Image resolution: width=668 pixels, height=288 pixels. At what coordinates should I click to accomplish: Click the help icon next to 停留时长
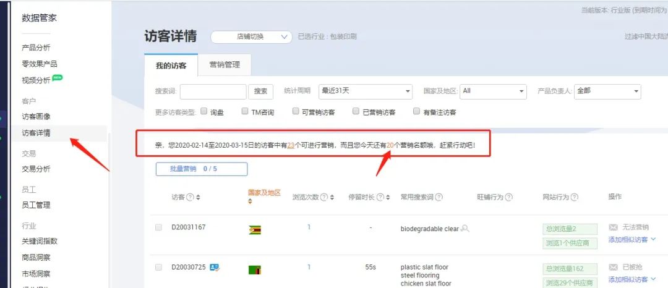tap(380, 197)
